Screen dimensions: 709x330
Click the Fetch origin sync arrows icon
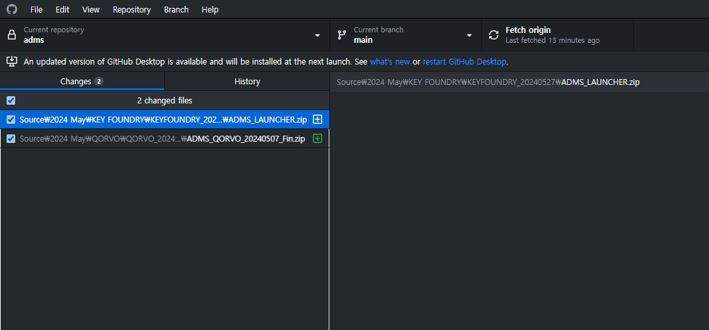click(x=494, y=35)
